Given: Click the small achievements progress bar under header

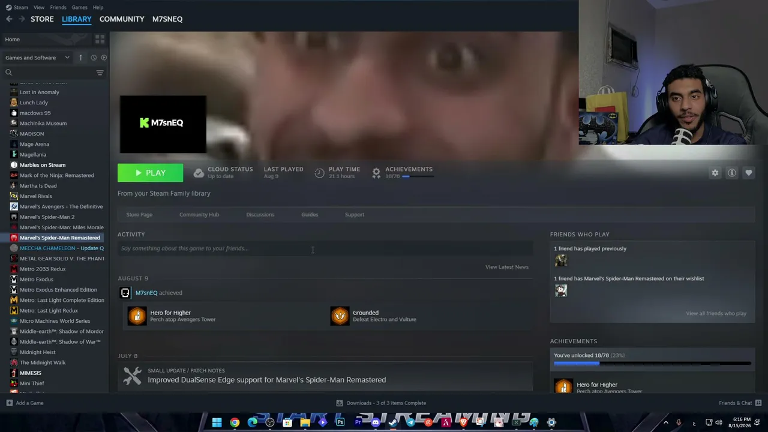Looking at the screenshot, I should click(x=418, y=176).
